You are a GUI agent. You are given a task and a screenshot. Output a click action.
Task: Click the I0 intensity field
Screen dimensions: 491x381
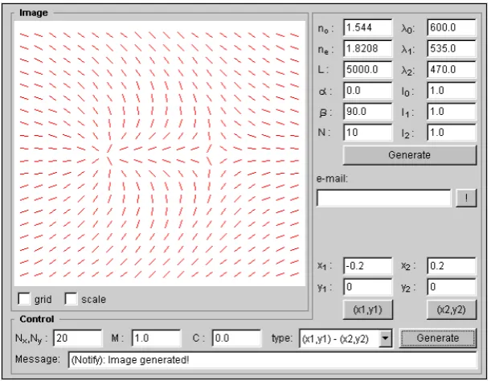coord(452,91)
